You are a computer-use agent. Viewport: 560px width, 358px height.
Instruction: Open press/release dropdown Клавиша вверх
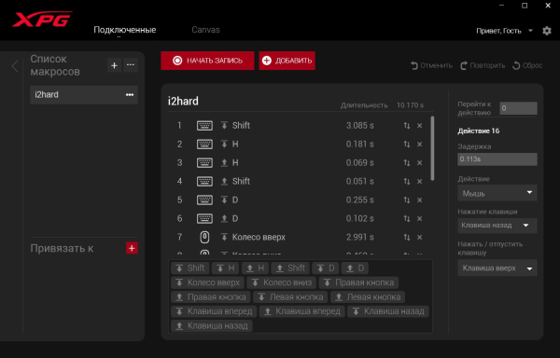(x=497, y=268)
